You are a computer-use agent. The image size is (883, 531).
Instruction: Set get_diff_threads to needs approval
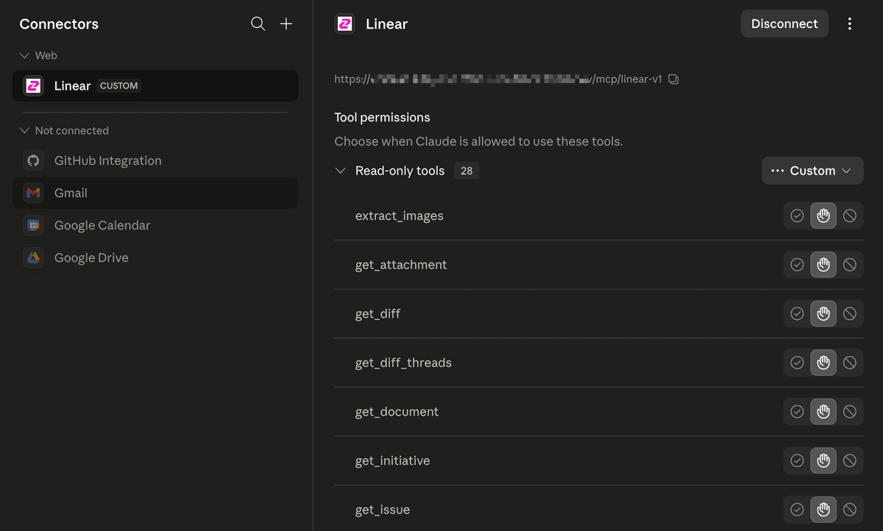click(823, 363)
